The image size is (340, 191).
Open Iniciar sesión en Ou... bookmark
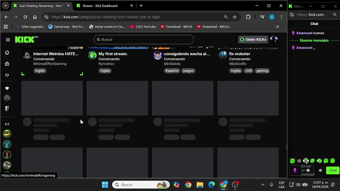[107, 27]
